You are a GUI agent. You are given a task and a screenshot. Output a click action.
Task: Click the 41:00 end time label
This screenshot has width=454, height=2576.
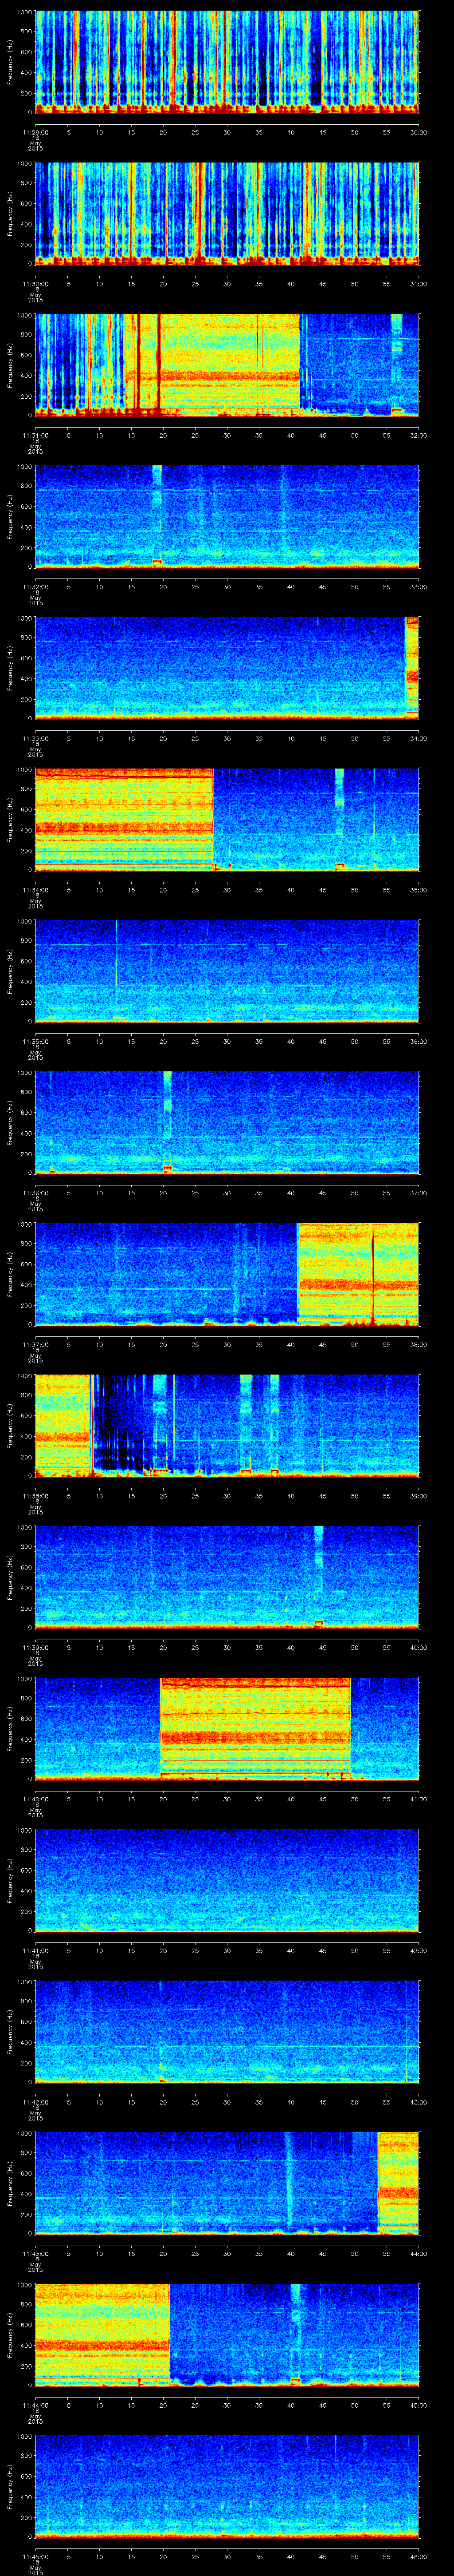(419, 1798)
